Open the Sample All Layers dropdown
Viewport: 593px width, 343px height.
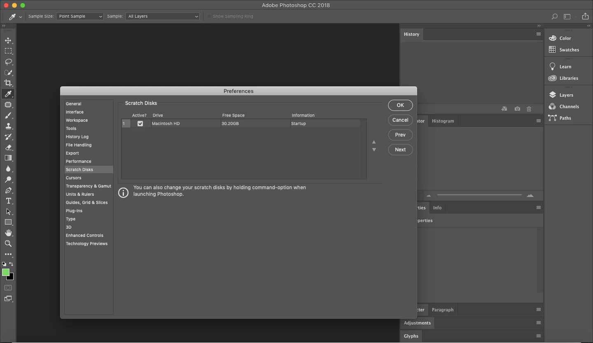(x=162, y=16)
